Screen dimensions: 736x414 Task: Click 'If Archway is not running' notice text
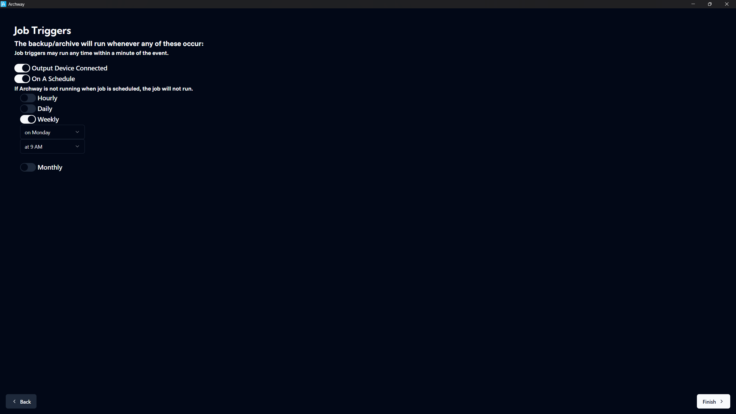104,89
